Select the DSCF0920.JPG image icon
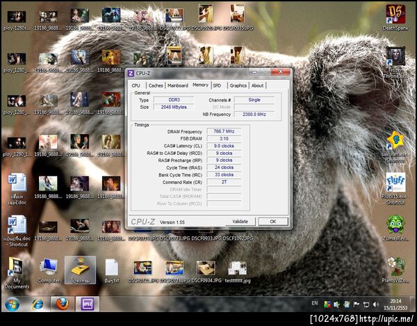 (206, 13)
